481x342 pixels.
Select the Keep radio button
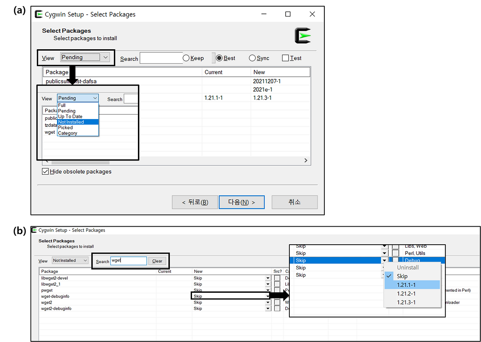186,58
